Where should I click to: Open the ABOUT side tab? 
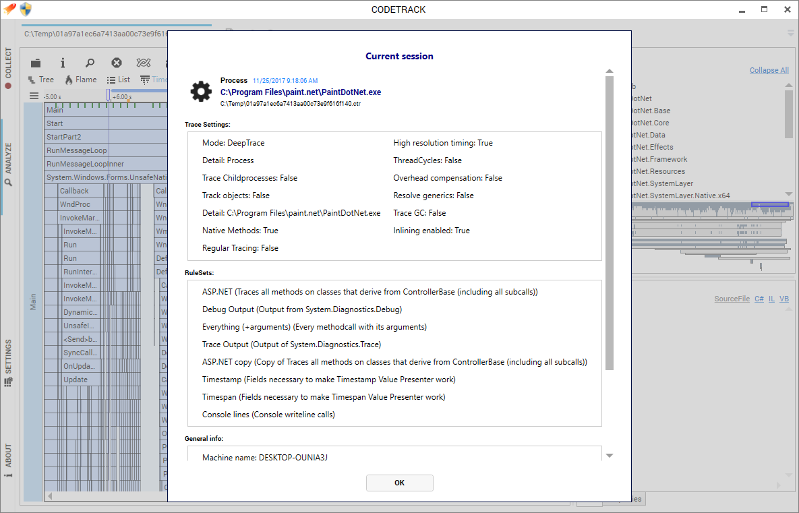(8, 460)
